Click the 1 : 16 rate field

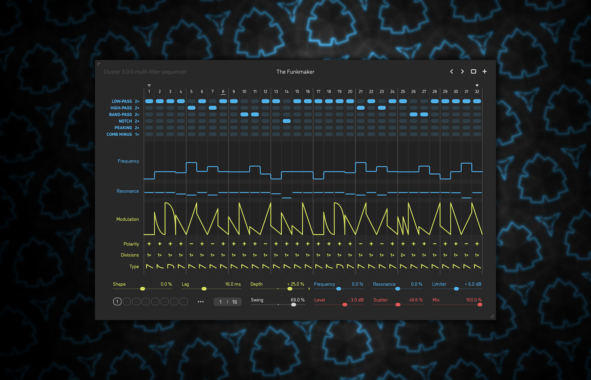tap(228, 302)
